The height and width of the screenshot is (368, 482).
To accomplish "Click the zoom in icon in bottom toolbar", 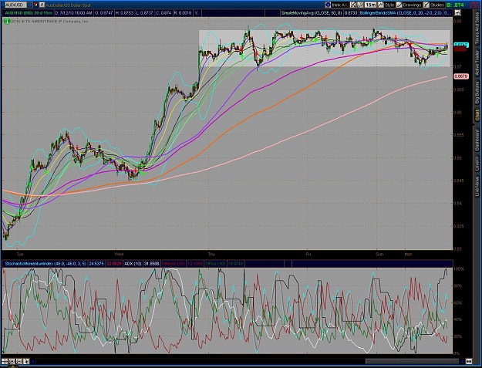I will (12, 361).
